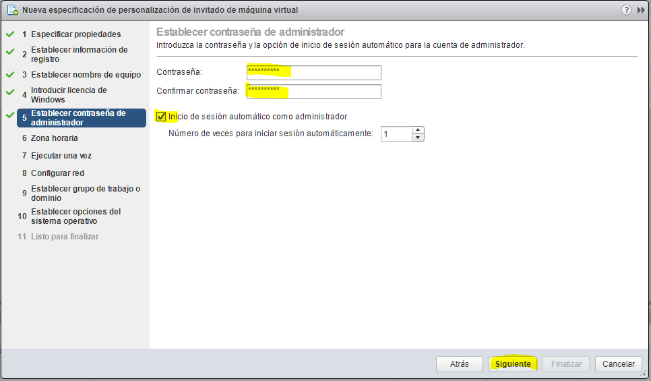The image size is (651, 381).
Task: Click the VM specification document icon in title
Action: point(12,10)
